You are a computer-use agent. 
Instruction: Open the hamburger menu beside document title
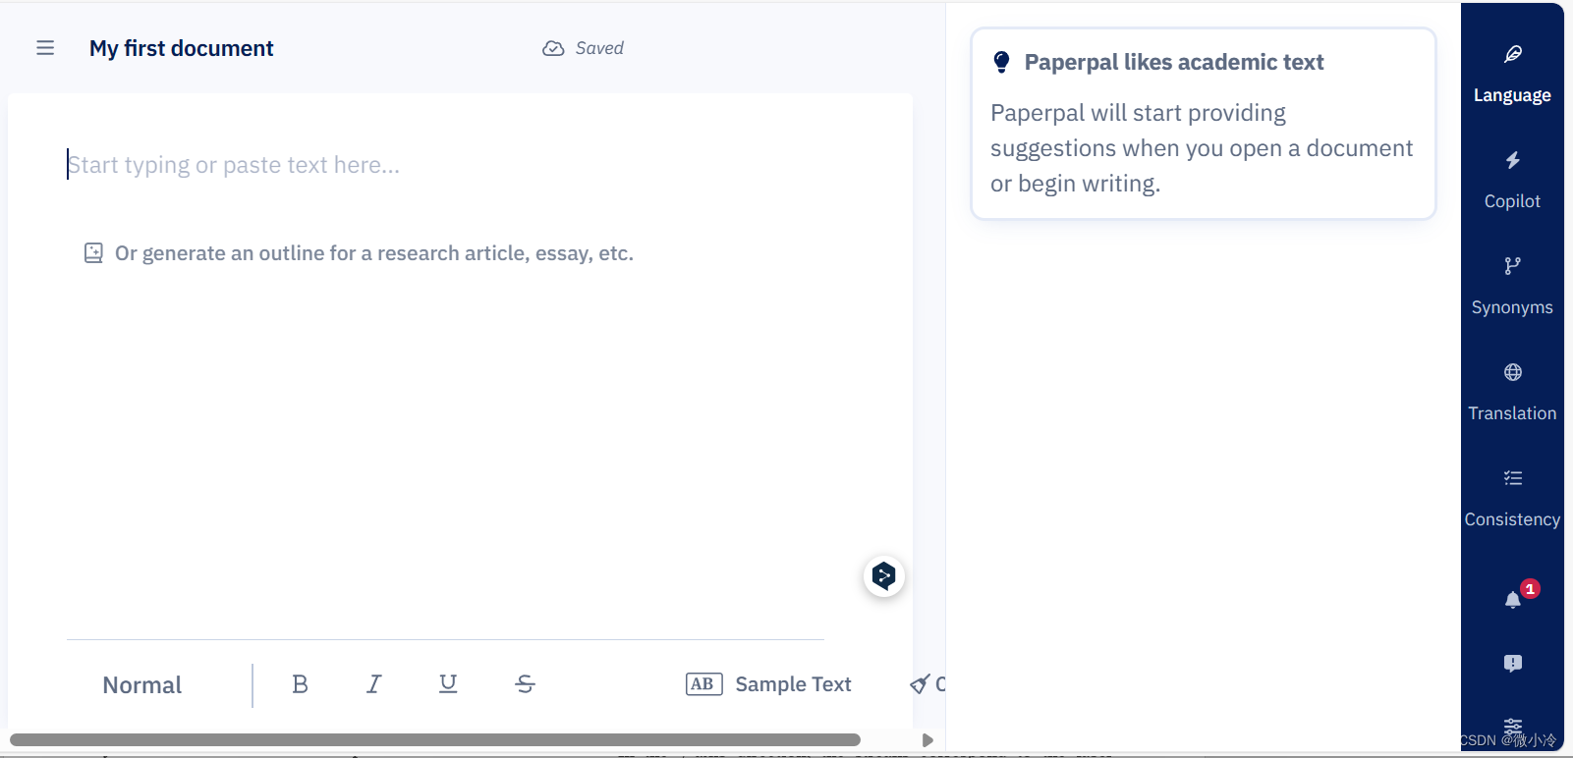(x=45, y=48)
